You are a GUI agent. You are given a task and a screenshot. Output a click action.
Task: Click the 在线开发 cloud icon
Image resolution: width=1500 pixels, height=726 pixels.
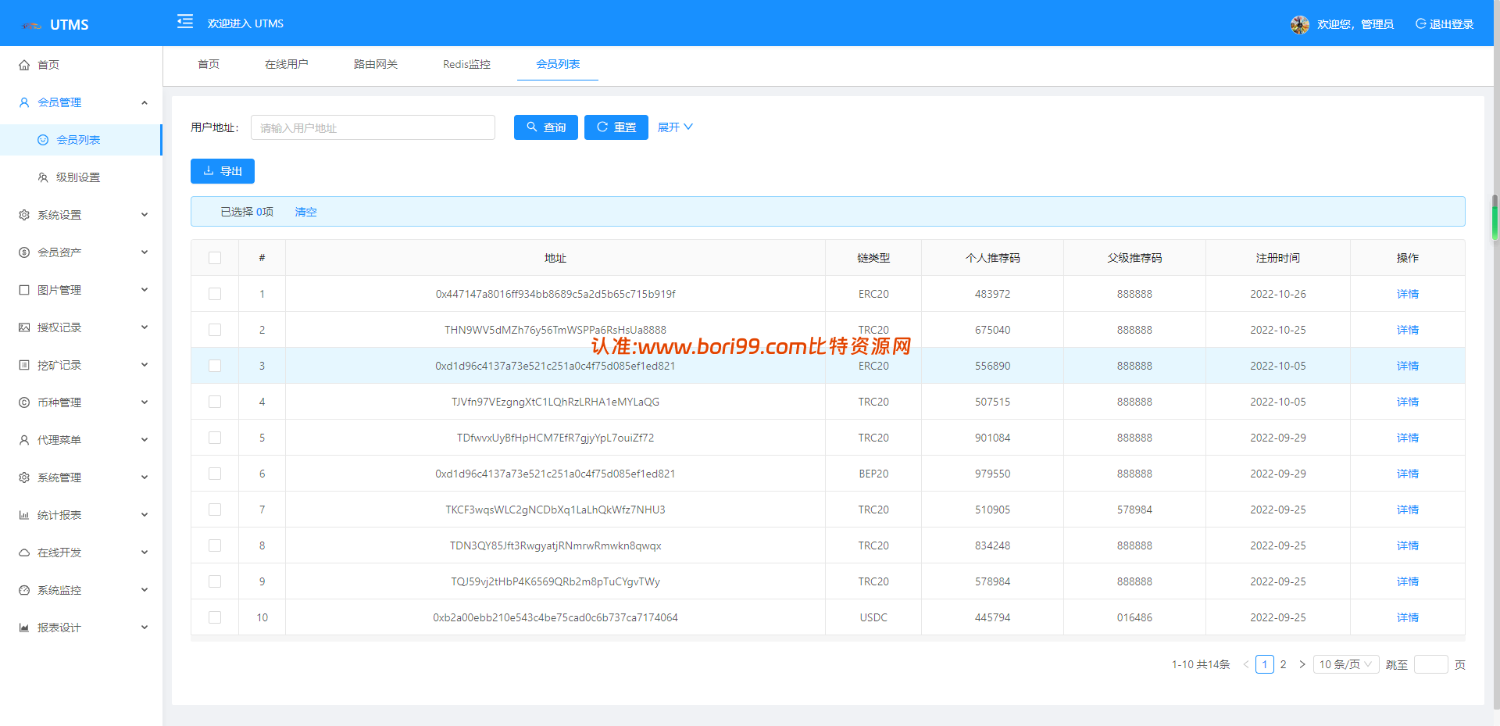click(24, 553)
